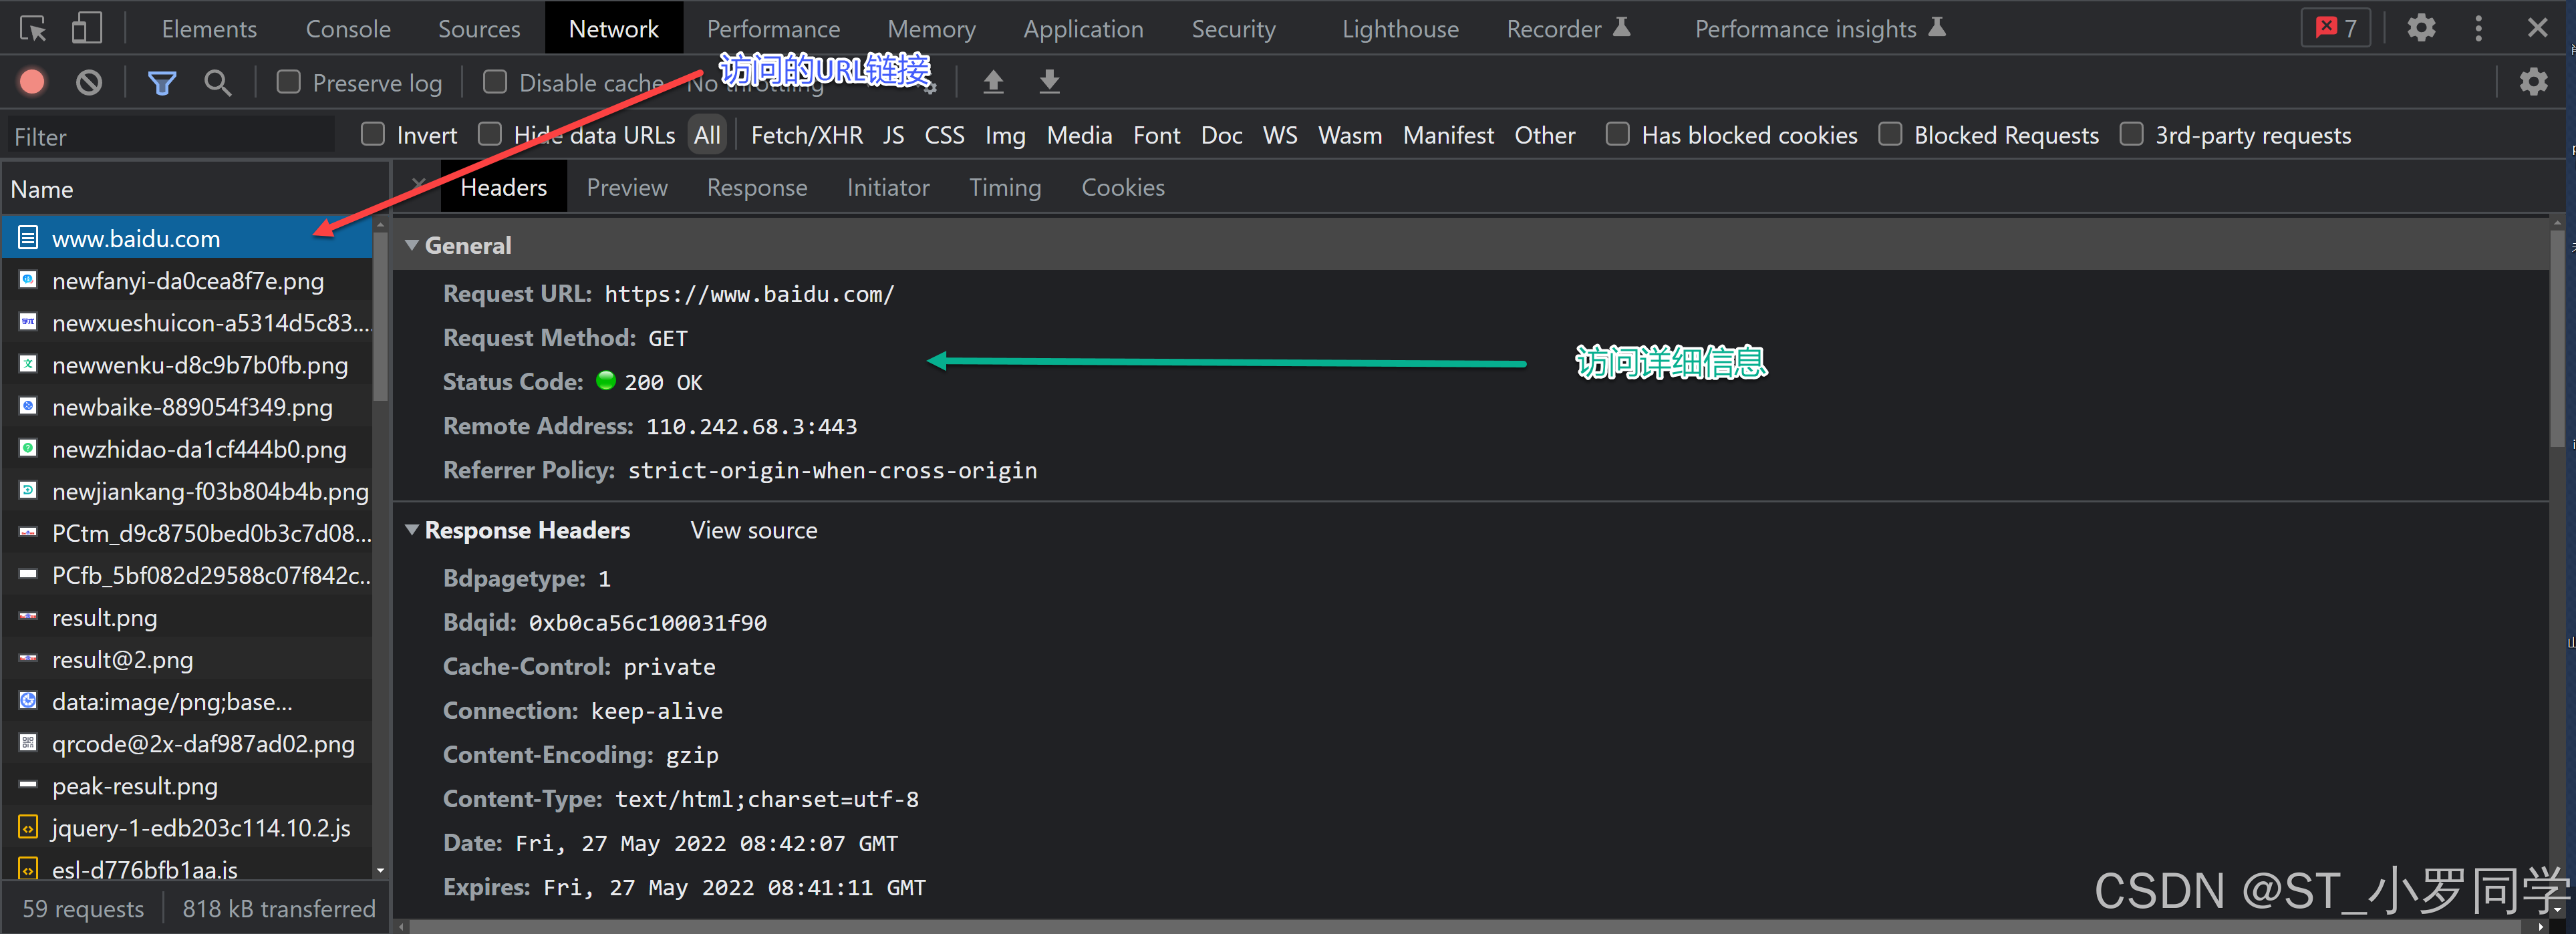2576x934 pixels.
Task: Toggle the device toolbar icon
Action: (87, 29)
